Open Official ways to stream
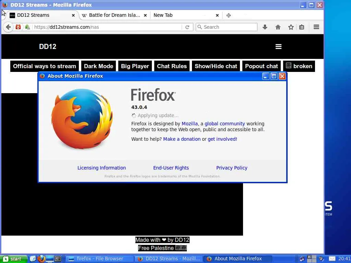Viewport: 351px width, 263px height. click(x=45, y=66)
